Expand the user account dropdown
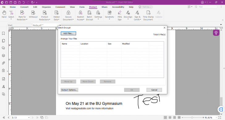Screen dimensions: 225x120 [x=205, y=2]
